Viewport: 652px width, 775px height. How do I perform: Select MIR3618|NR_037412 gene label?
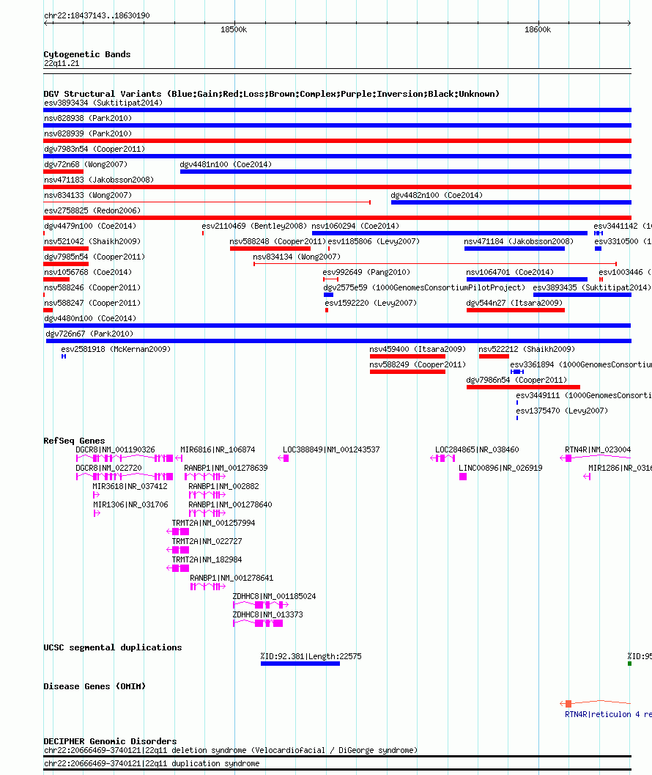(x=130, y=486)
